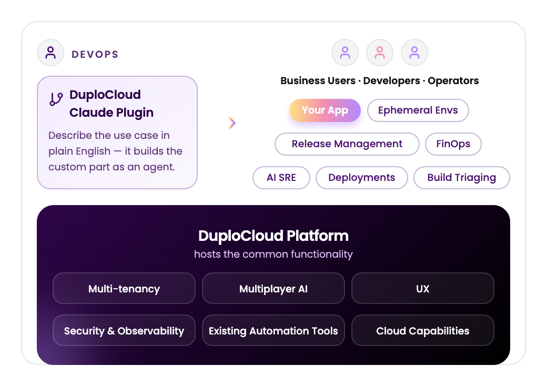Click the UX platform tile
The height and width of the screenshot is (386, 547).
point(423,288)
